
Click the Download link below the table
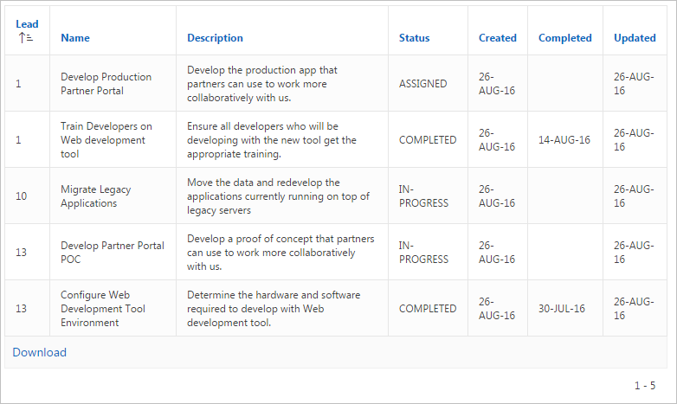[x=39, y=352]
